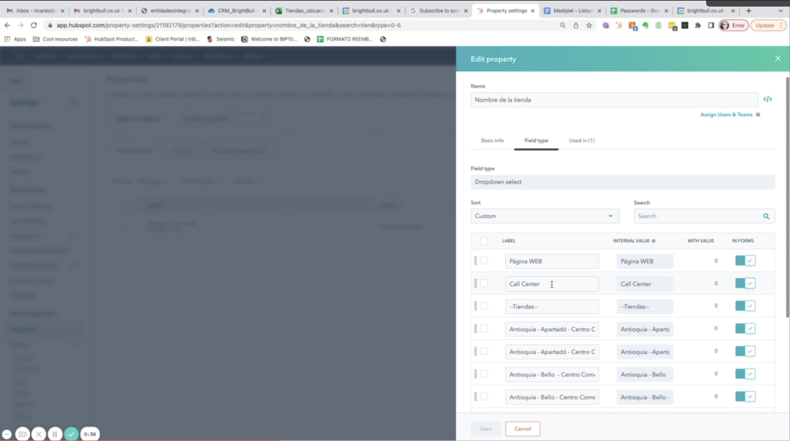The height and width of the screenshot is (441, 790).
Task: Click the Internal Value info icon
Action: [x=654, y=241]
